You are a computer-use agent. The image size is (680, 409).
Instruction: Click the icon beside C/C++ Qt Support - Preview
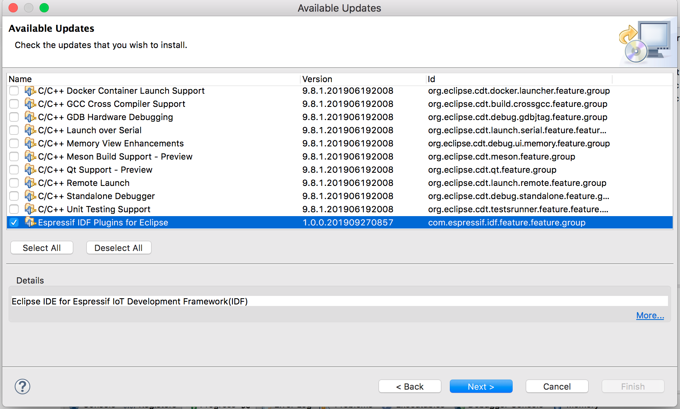pos(30,170)
